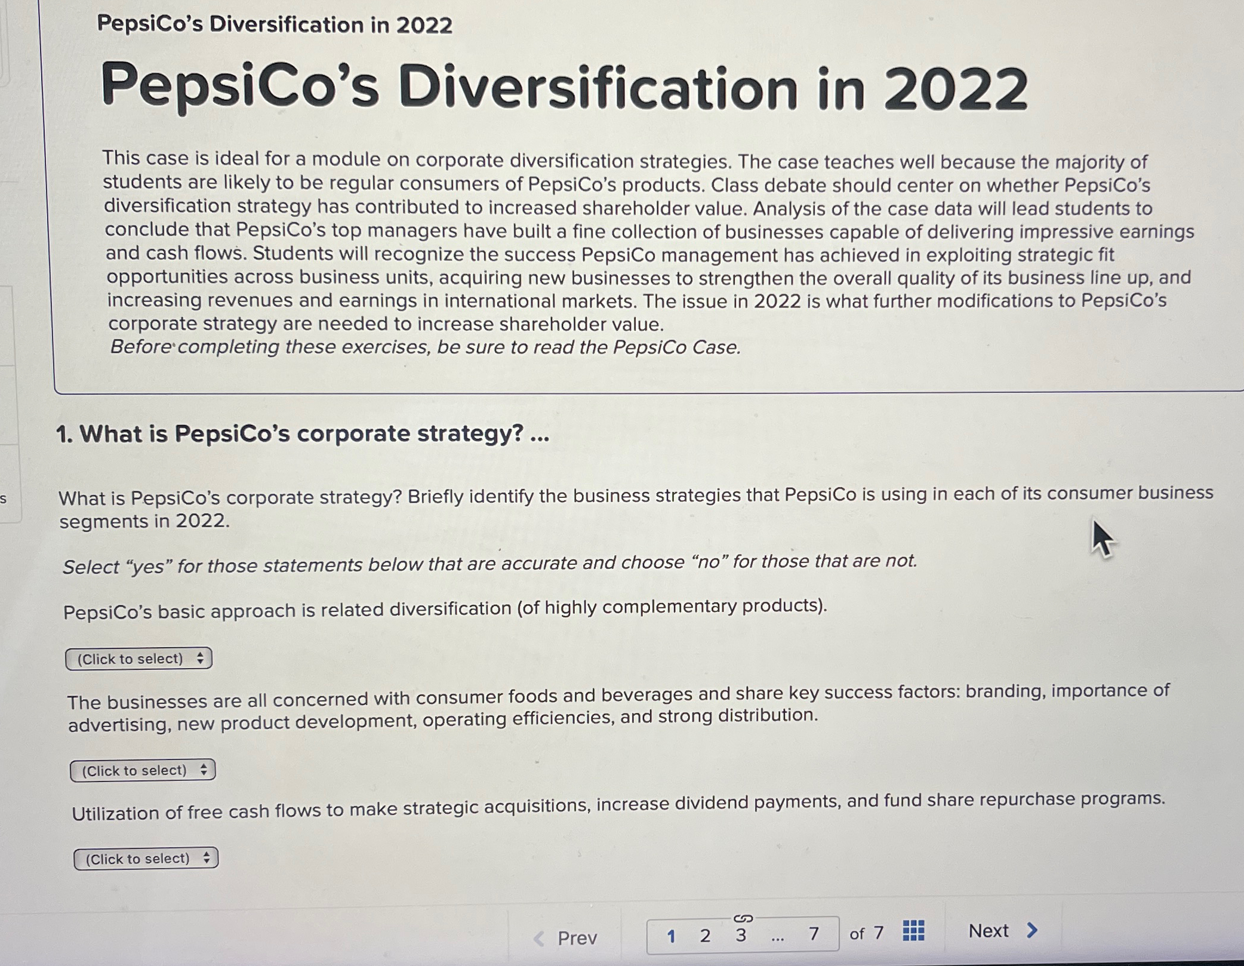The image size is (1244, 966).
Task: Select the question heading 'What is PepsiCo's corporate strategy?'
Action: [298, 434]
